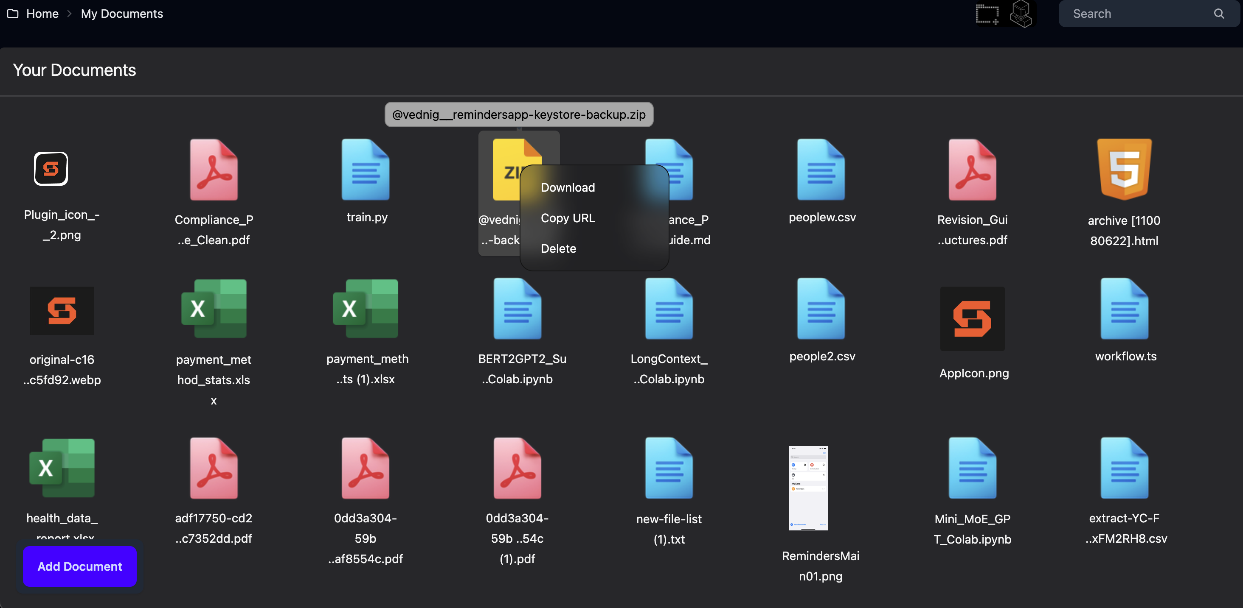Screen dimensions: 1243x608
Task: Select Delete in the context menu
Action: click(x=558, y=248)
